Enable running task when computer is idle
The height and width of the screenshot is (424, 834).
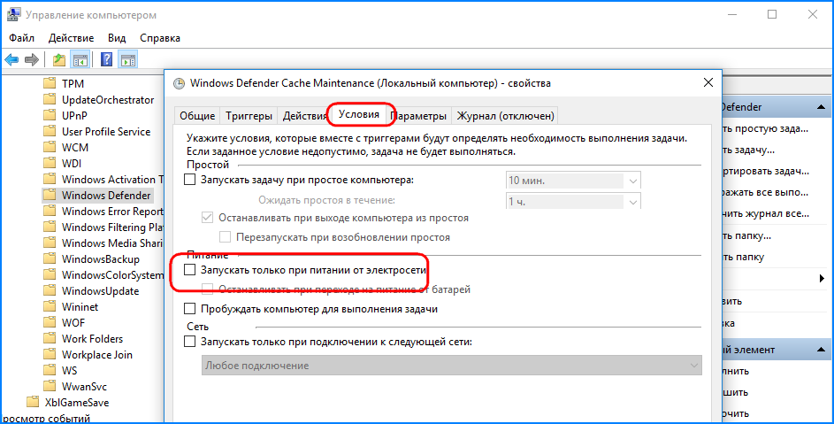coord(190,181)
